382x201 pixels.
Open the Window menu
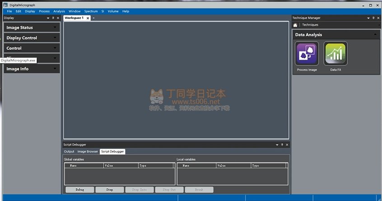[x=75, y=11]
